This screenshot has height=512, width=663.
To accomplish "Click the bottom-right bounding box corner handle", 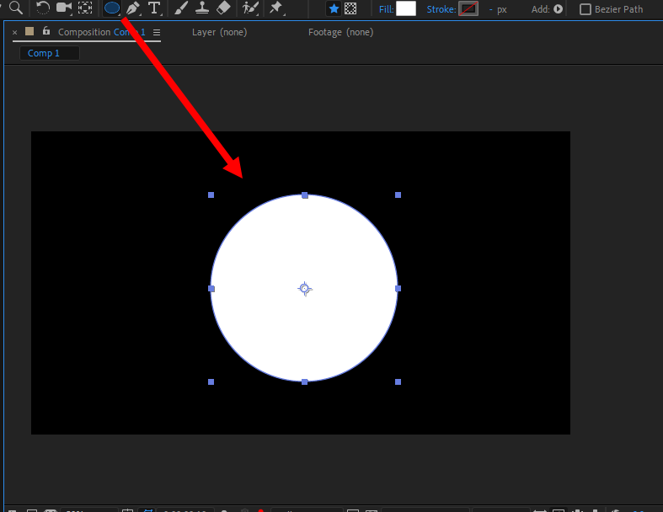I will point(398,381).
